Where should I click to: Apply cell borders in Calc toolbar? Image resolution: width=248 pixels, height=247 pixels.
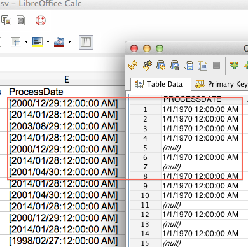pos(16,42)
